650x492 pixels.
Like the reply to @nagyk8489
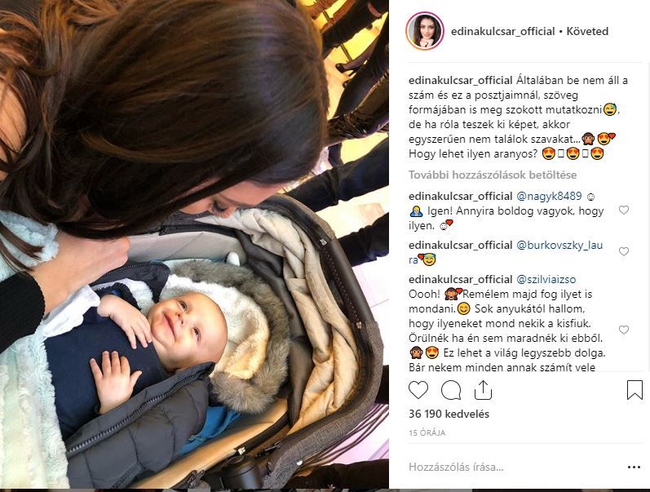click(623, 210)
